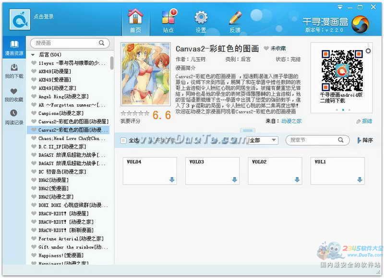Switch to the 首页 home tab
This screenshot has height=278, width=384.
(x=135, y=21)
